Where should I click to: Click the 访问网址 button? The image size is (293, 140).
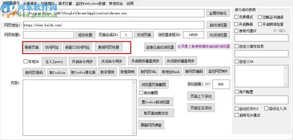[52, 47]
